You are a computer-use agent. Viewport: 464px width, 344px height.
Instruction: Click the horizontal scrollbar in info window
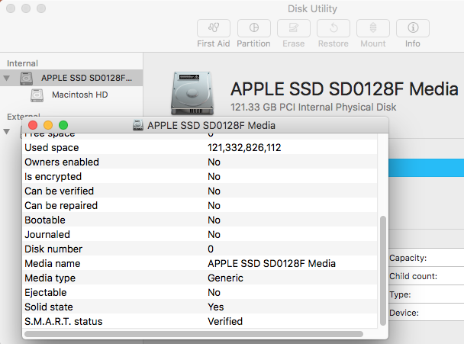(194, 334)
